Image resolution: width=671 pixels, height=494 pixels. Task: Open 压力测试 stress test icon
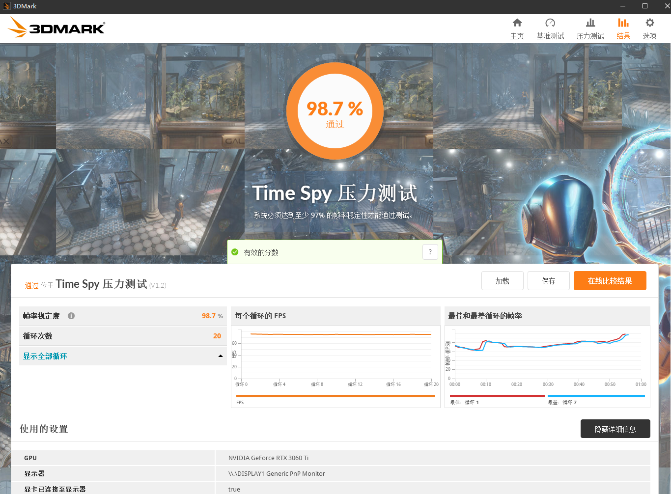click(x=590, y=23)
